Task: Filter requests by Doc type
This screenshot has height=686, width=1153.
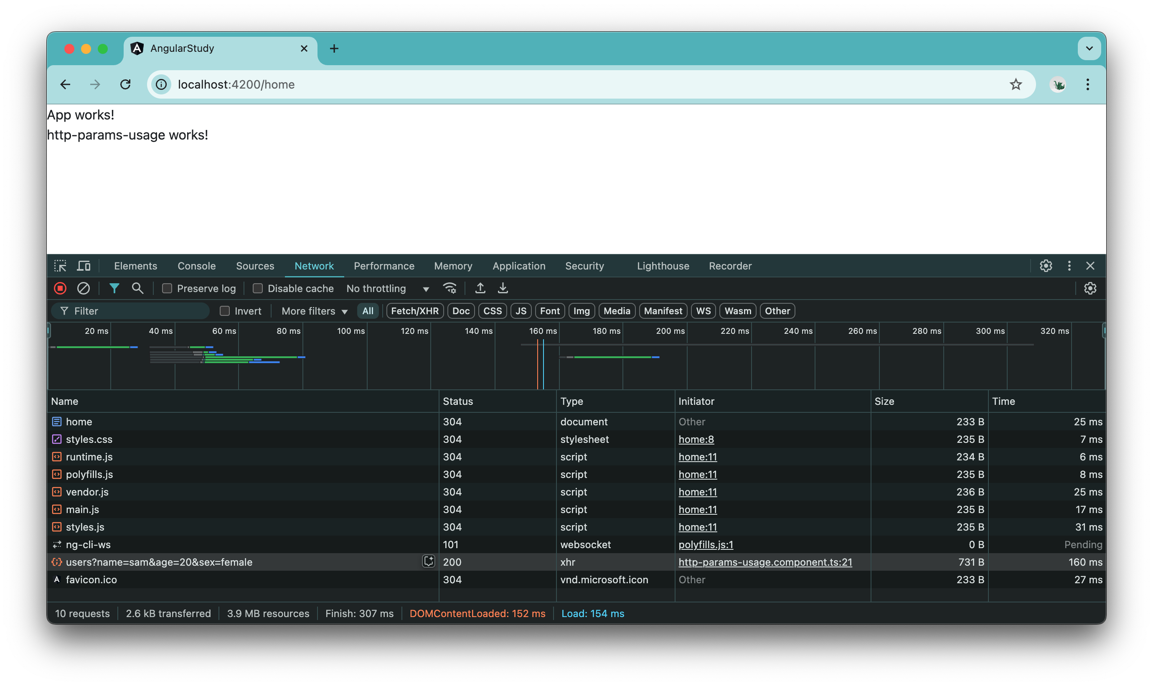Action: coord(461,311)
